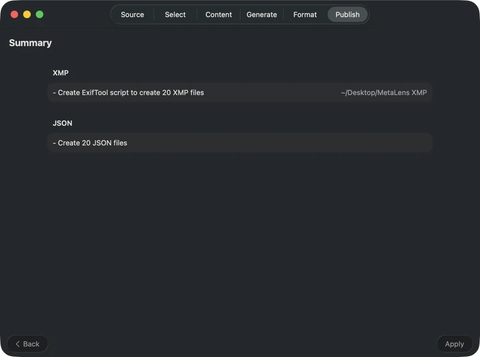Click the Back button
480x357 pixels.
[27, 343]
